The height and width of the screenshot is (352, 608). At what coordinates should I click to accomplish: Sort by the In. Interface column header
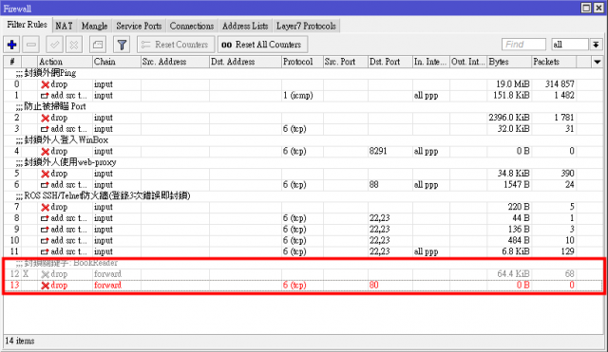pos(431,62)
